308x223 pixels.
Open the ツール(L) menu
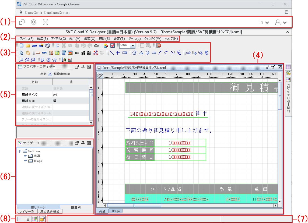(135, 39)
